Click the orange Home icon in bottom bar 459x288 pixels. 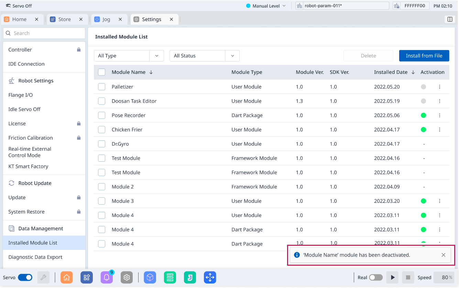click(x=66, y=277)
